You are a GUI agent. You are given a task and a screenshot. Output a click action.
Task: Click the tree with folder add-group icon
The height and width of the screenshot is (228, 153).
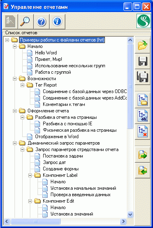[143, 100]
